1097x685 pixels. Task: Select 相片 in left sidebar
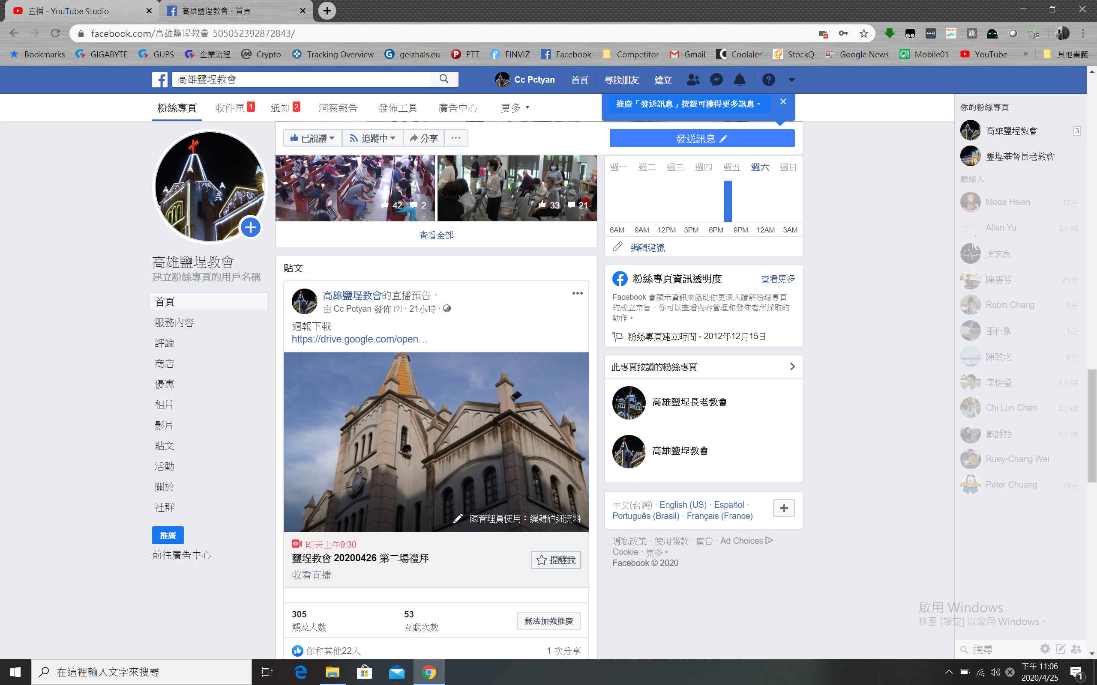tap(164, 405)
